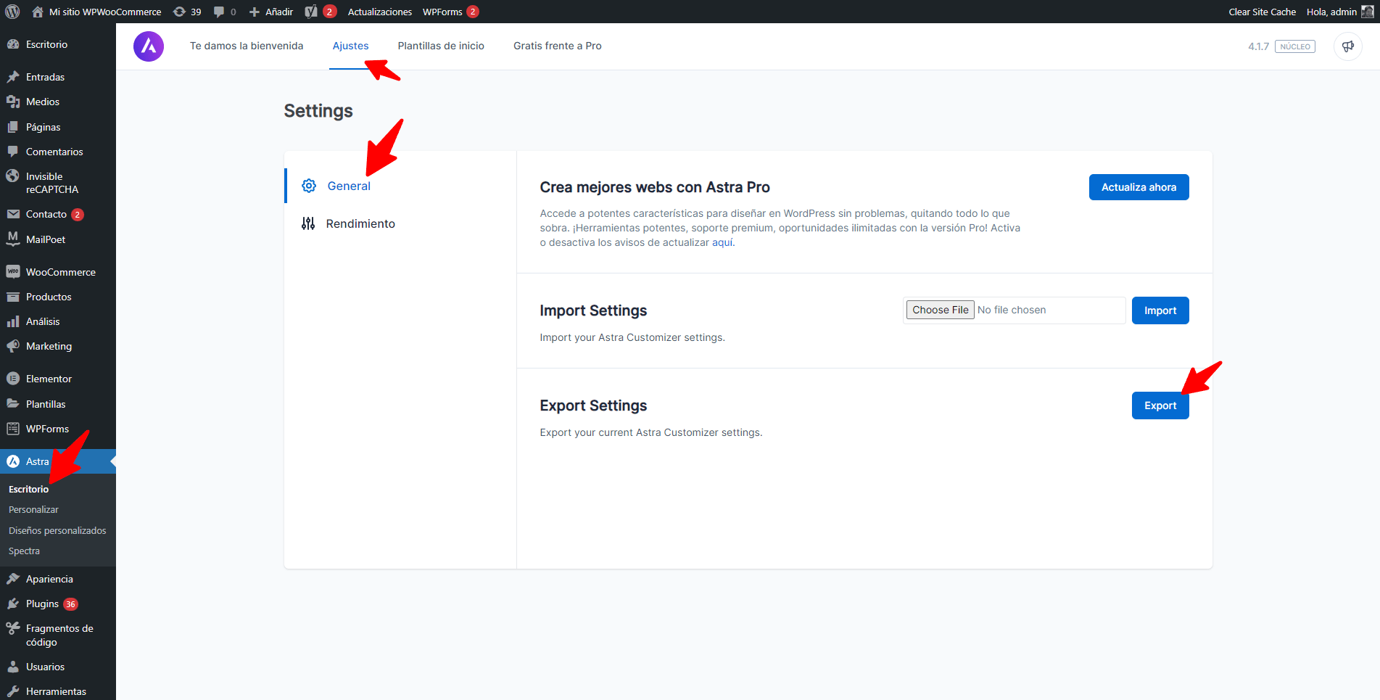1380x700 pixels.
Task: Select the Rendimiento sliders icon
Action: 308,223
